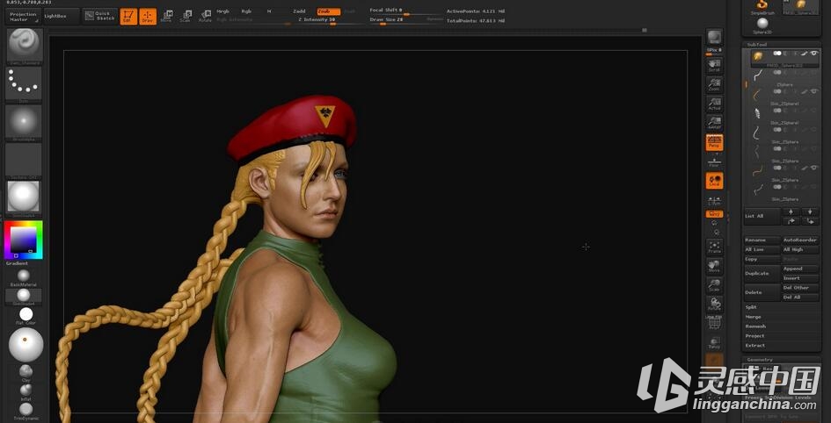Activate Quick Sketch mode
831x423 pixels.
click(99, 17)
